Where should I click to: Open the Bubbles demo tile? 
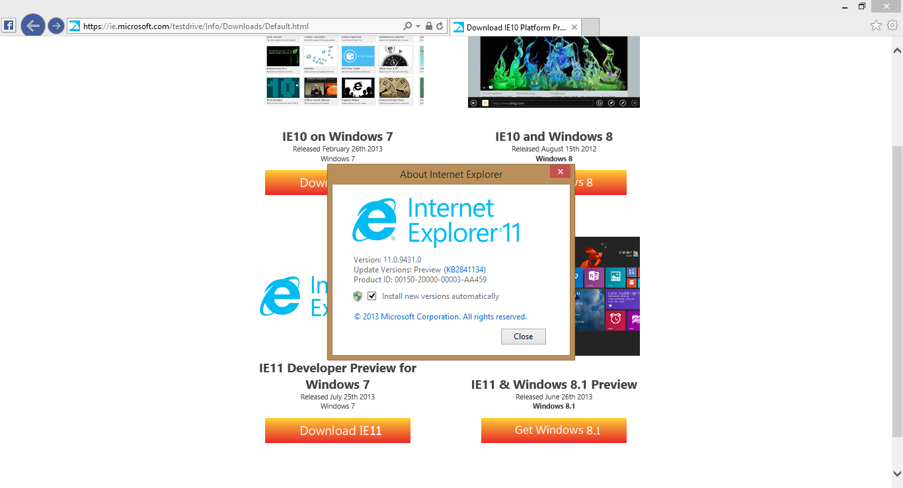point(321,60)
